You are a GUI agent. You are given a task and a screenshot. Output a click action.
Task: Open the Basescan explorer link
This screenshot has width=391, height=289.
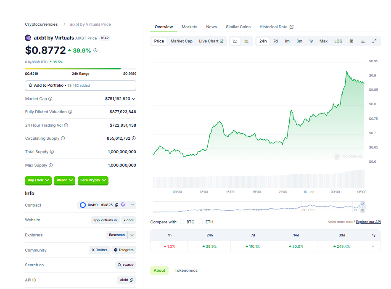click(117, 235)
